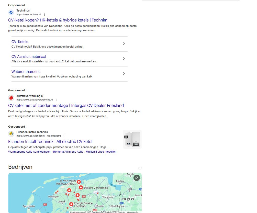This screenshot has height=213, width=257.
Task: Expand the CV-Ketels sitelink chevron
Action: coord(124,43)
